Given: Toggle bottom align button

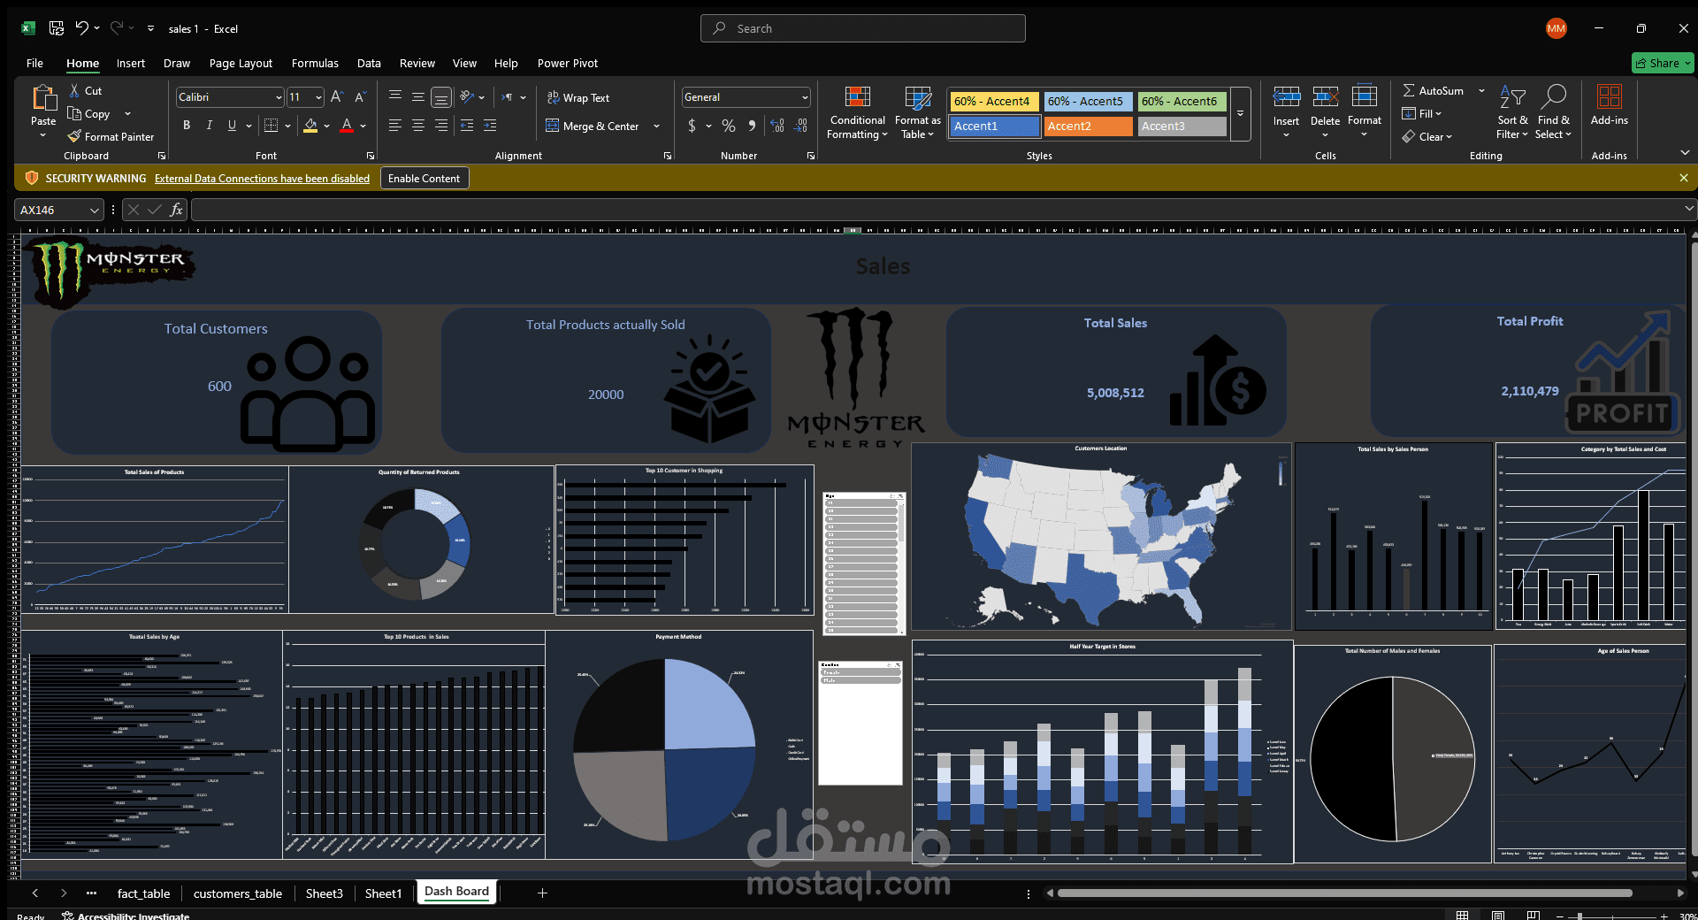Looking at the screenshot, I should coord(441,96).
